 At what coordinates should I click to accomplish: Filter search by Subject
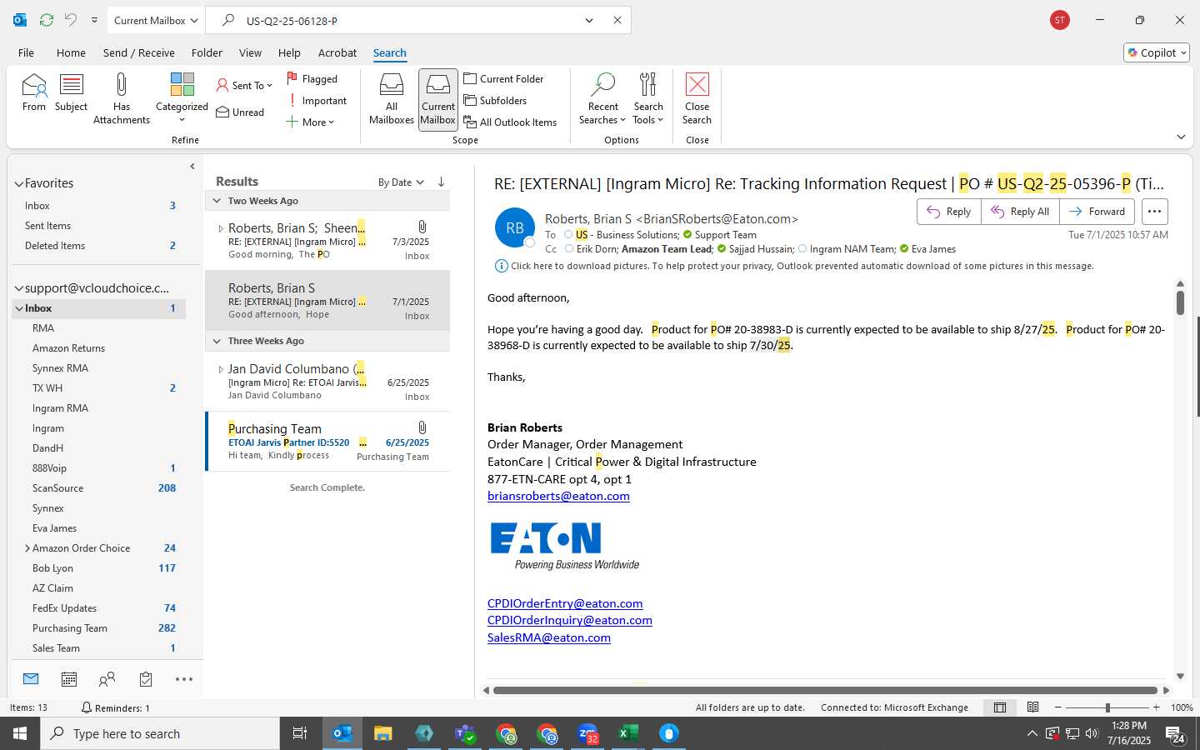71,92
